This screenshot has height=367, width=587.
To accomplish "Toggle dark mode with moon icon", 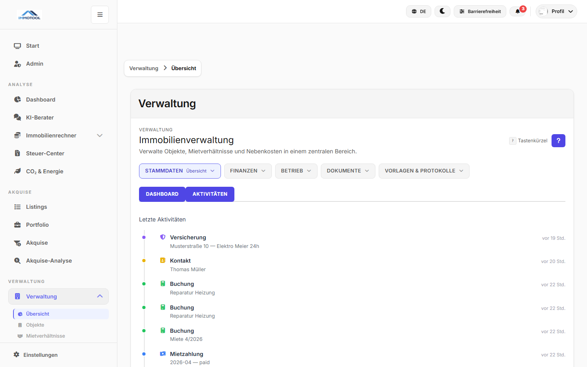I will coord(442,11).
